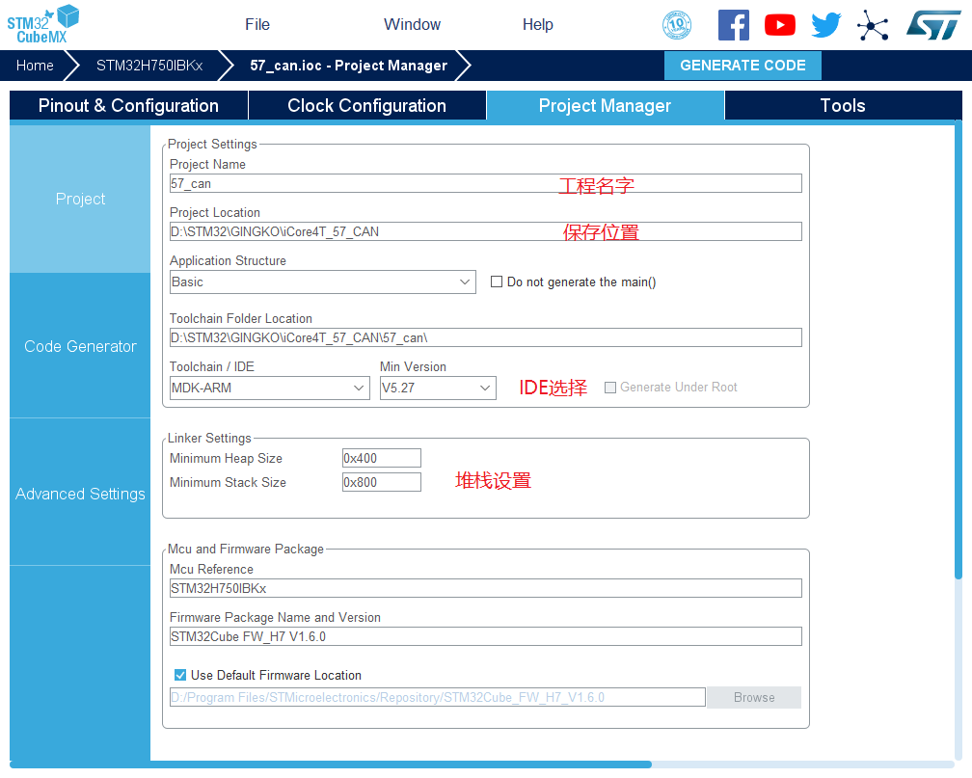
Task: Click the vertical scrollbar on the right
Action: click(x=958, y=347)
